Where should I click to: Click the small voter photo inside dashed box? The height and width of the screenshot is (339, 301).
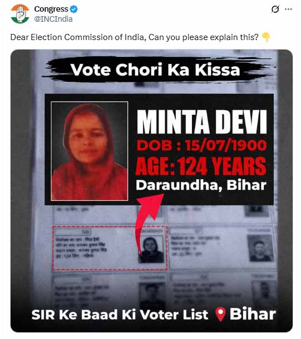coord(151,249)
